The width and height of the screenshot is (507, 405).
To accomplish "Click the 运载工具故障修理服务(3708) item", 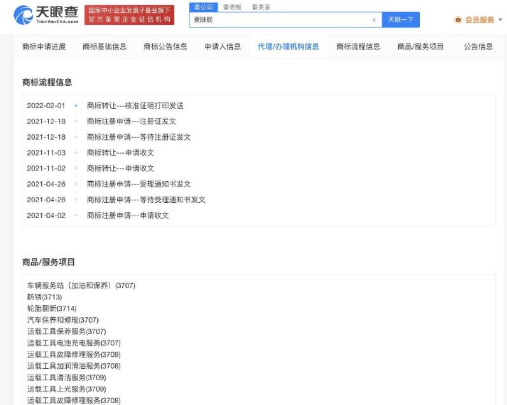I will 74,401.
